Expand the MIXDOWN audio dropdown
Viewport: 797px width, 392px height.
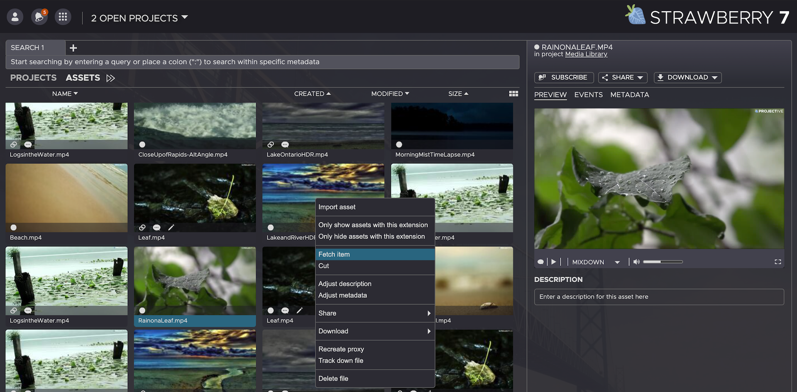click(x=617, y=262)
